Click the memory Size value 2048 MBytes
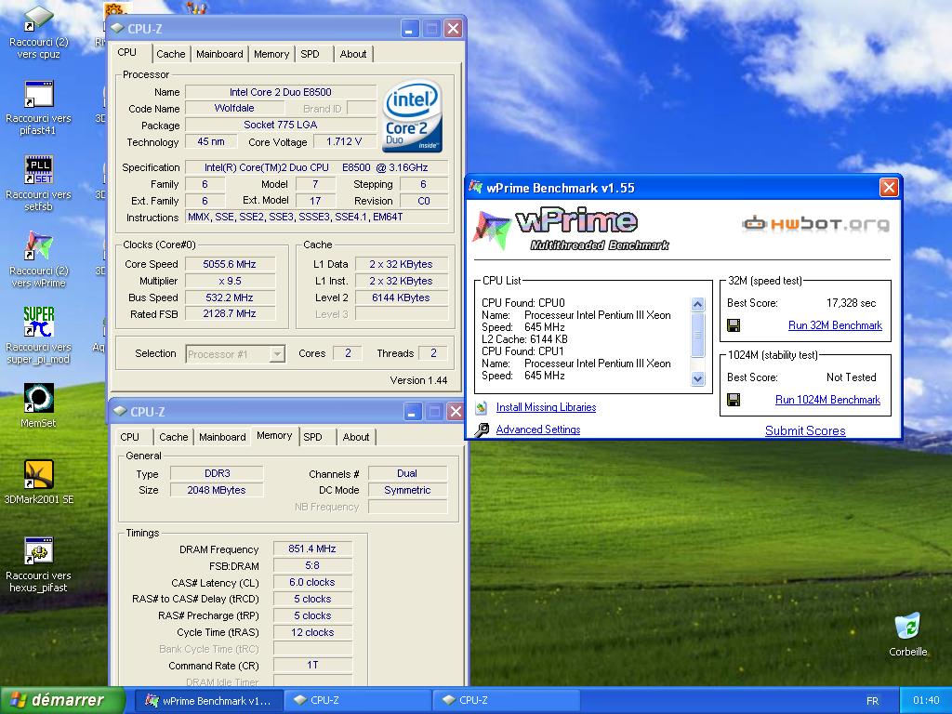Screen dimensions: 952x714 [217, 490]
